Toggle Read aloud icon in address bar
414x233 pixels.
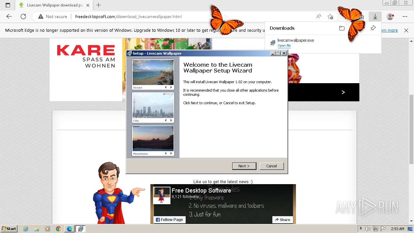point(319,17)
